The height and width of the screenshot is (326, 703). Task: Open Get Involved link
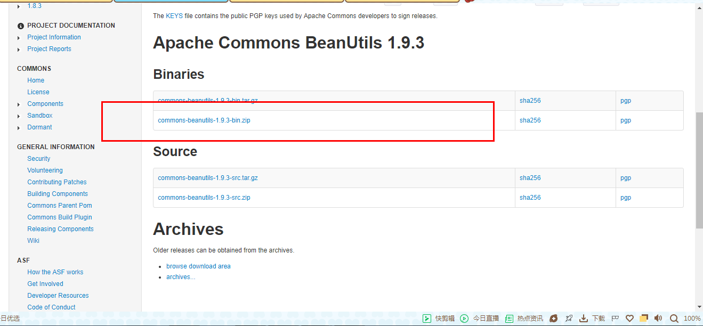[x=45, y=284]
